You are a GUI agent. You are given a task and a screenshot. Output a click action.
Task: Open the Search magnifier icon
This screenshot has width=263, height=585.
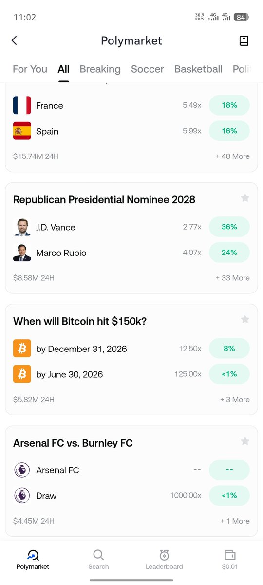click(x=98, y=555)
